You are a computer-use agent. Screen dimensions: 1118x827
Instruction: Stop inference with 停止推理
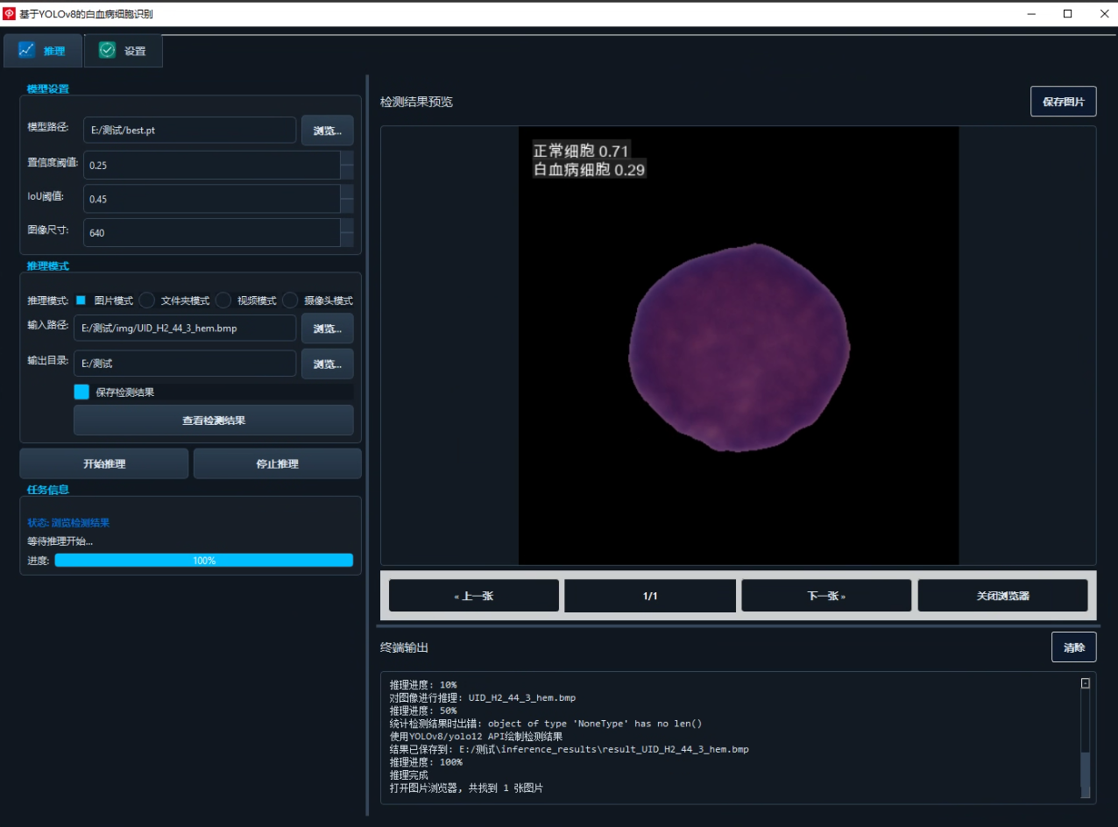tap(278, 463)
